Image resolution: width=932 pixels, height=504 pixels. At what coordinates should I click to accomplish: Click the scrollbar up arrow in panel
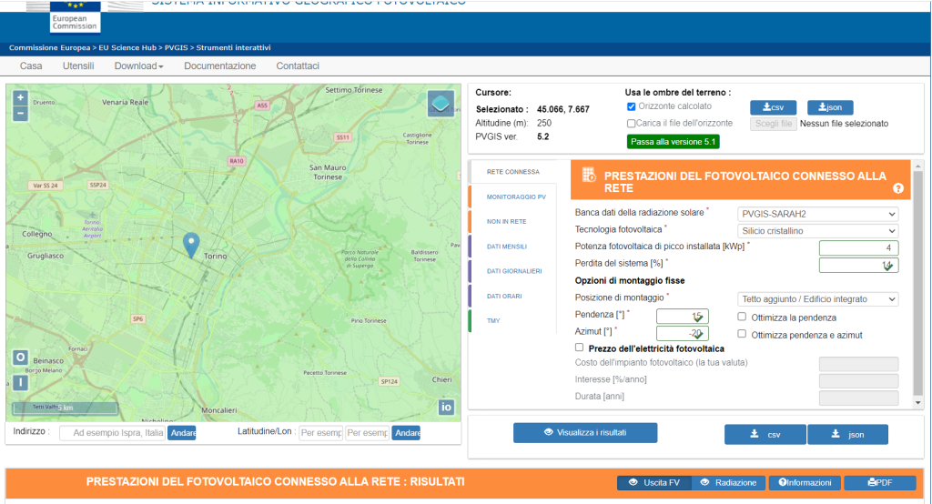(x=917, y=166)
